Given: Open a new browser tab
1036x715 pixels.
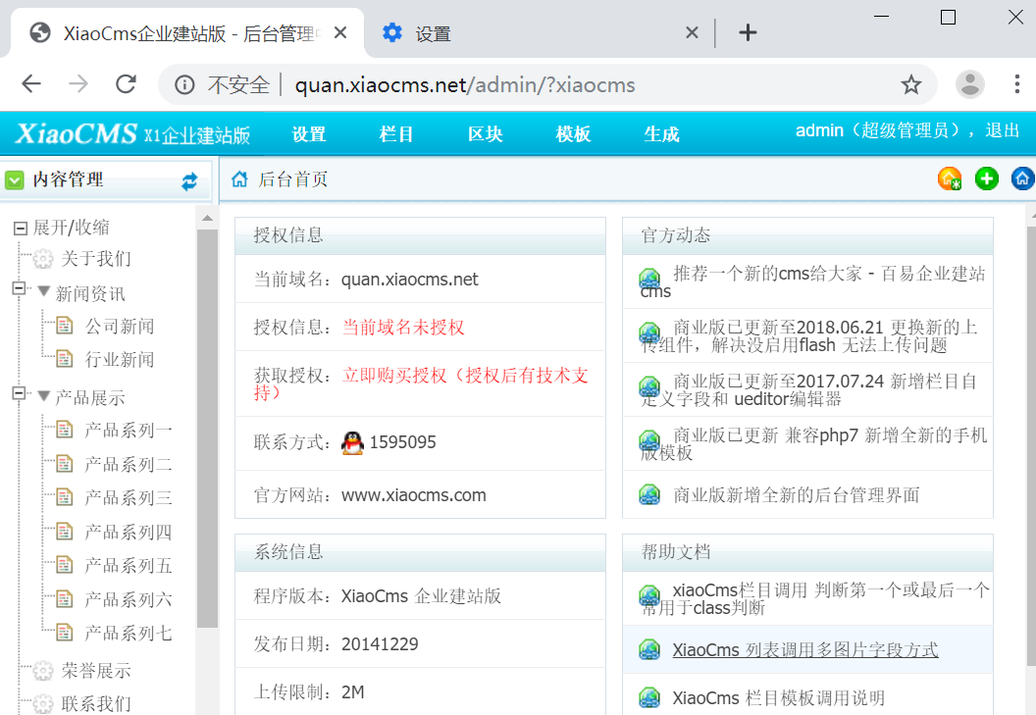Looking at the screenshot, I should click(x=748, y=32).
